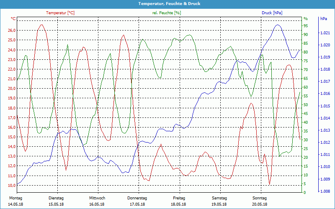Click the '1.015' pressure axis value
Viewport: 335px width, 209px height.
(x=325, y=106)
